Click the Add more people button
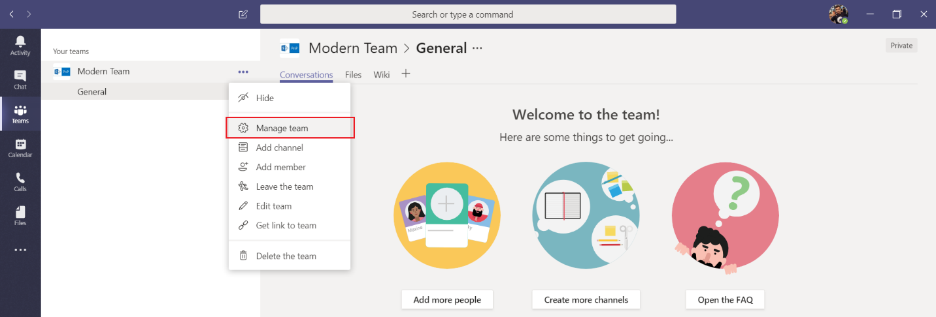Viewport: 936px width, 317px height. [x=447, y=300]
